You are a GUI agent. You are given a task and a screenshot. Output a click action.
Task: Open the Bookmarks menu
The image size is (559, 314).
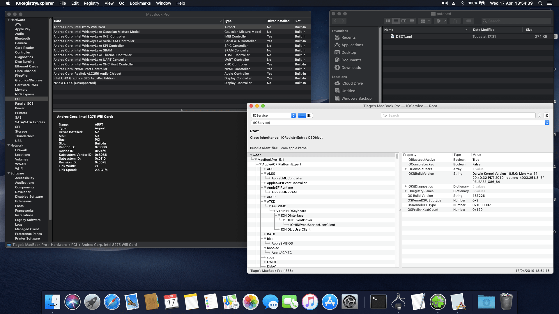[x=140, y=3]
